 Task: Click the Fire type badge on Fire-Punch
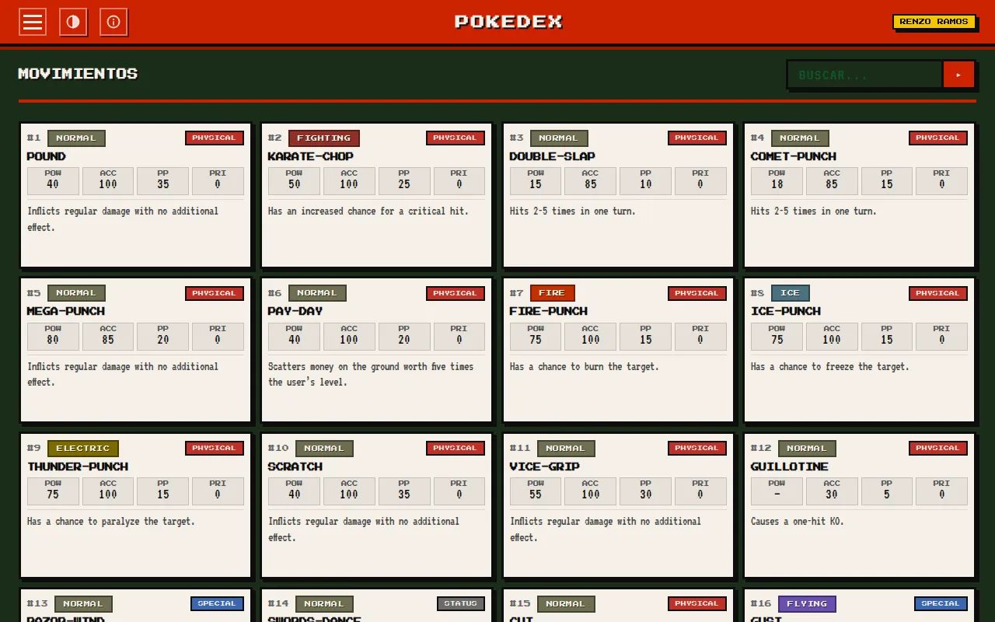click(553, 293)
